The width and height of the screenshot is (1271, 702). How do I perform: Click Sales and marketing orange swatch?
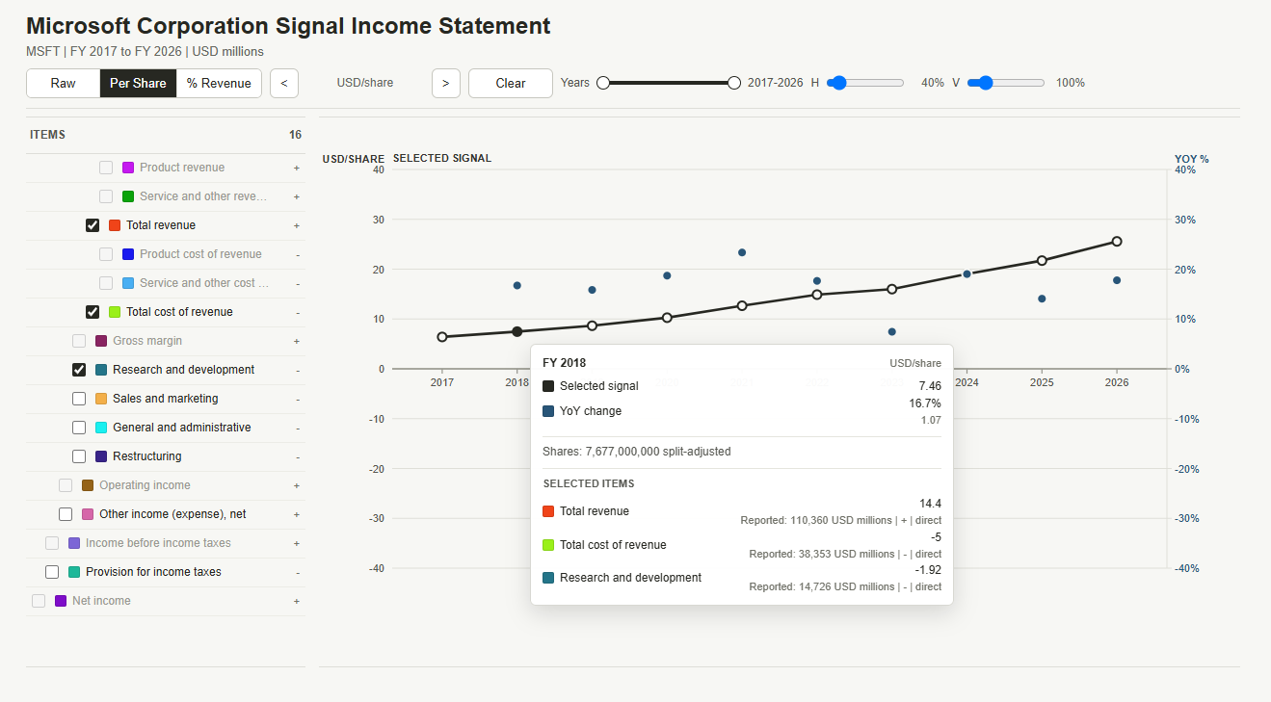(x=101, y=399)
